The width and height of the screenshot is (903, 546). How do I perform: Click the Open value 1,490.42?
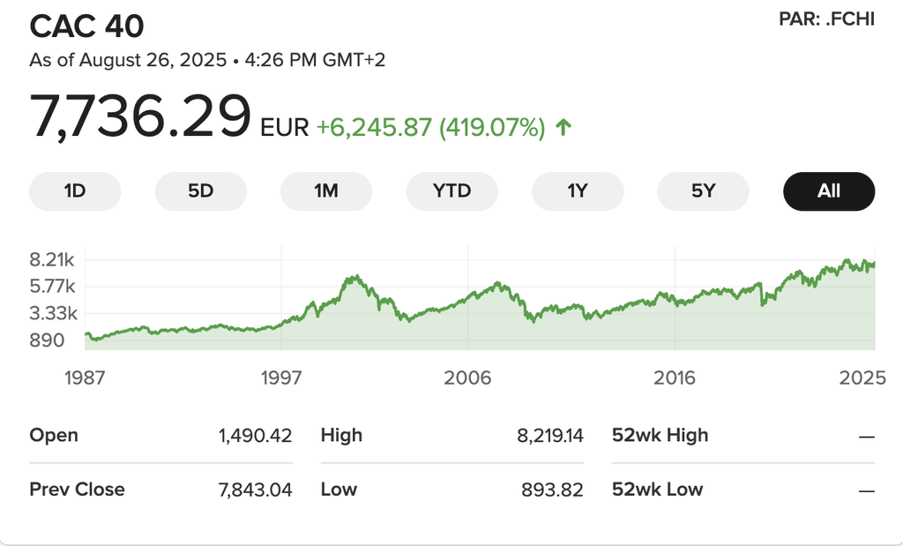pos(255,435)
